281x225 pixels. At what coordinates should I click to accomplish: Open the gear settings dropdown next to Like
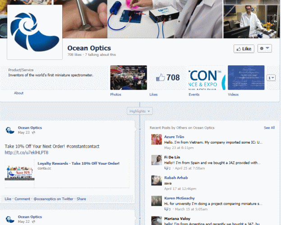coord(265,48)
